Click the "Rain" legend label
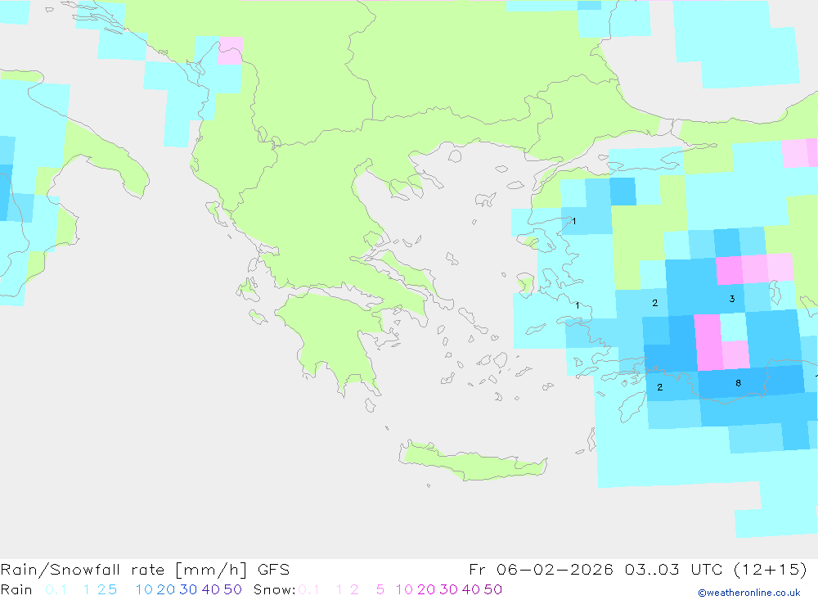 [x=16, y=589]
